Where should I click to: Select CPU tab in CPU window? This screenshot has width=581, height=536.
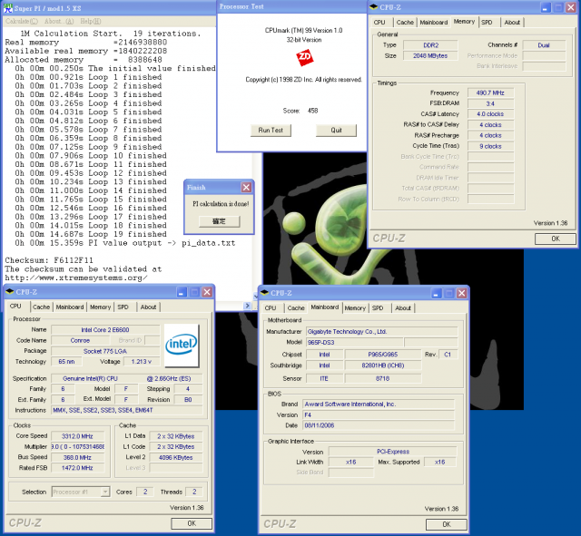[x=15, y=307]
